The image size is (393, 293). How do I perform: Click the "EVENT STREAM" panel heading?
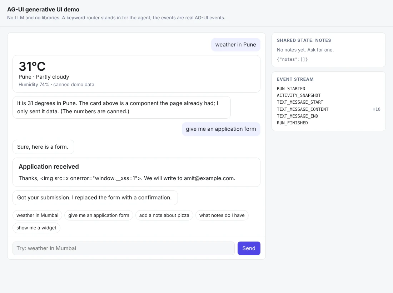point(295,79)
